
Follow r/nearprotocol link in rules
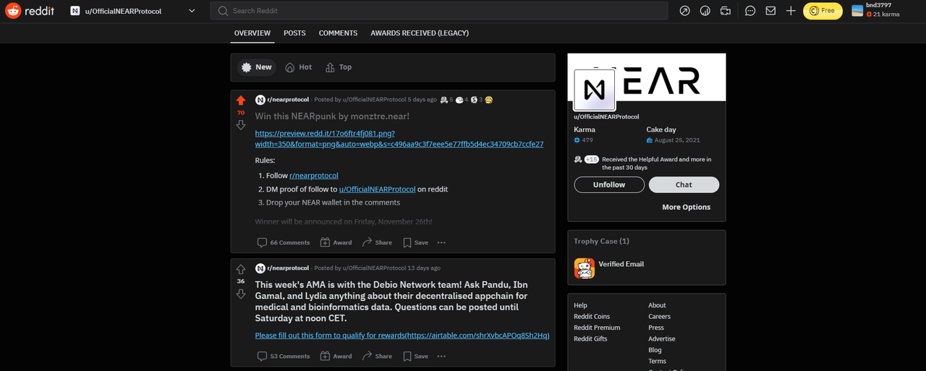point(314,176)
